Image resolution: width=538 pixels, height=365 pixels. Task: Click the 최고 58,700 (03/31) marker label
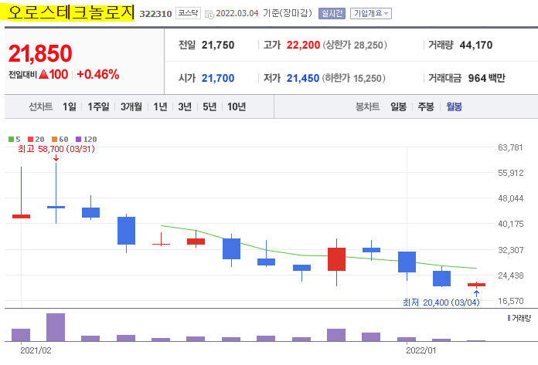tap(56, 149)
